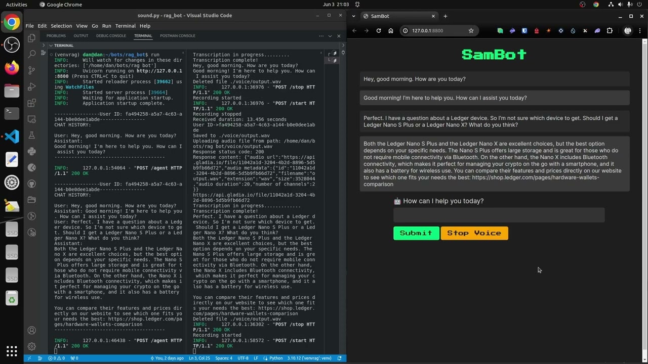Change line ending via LF in status bar
The image size is (648, 364).
coord(256,358)
